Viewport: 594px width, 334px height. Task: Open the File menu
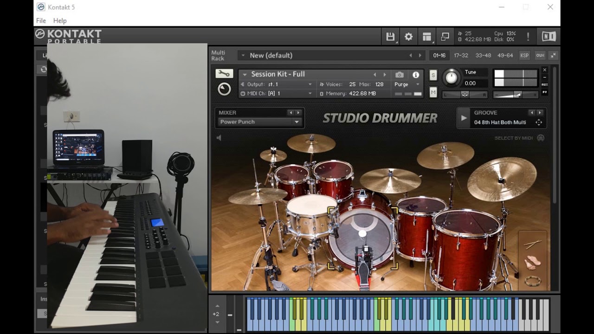41,20
